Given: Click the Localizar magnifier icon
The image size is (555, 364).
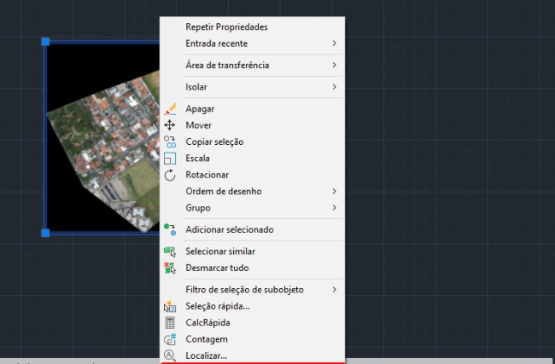Looking at the screenshot, I should click(x=170, y=355).
